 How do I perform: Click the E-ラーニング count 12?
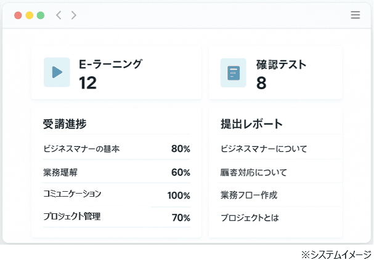(x=87, y=83)
